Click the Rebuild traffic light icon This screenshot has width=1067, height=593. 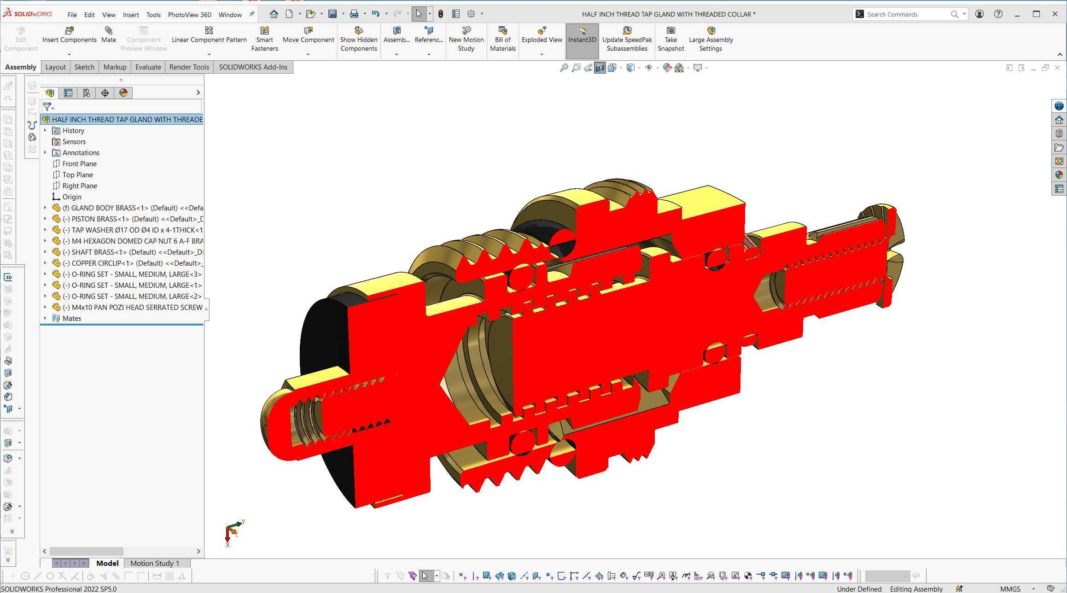point(440,14)
